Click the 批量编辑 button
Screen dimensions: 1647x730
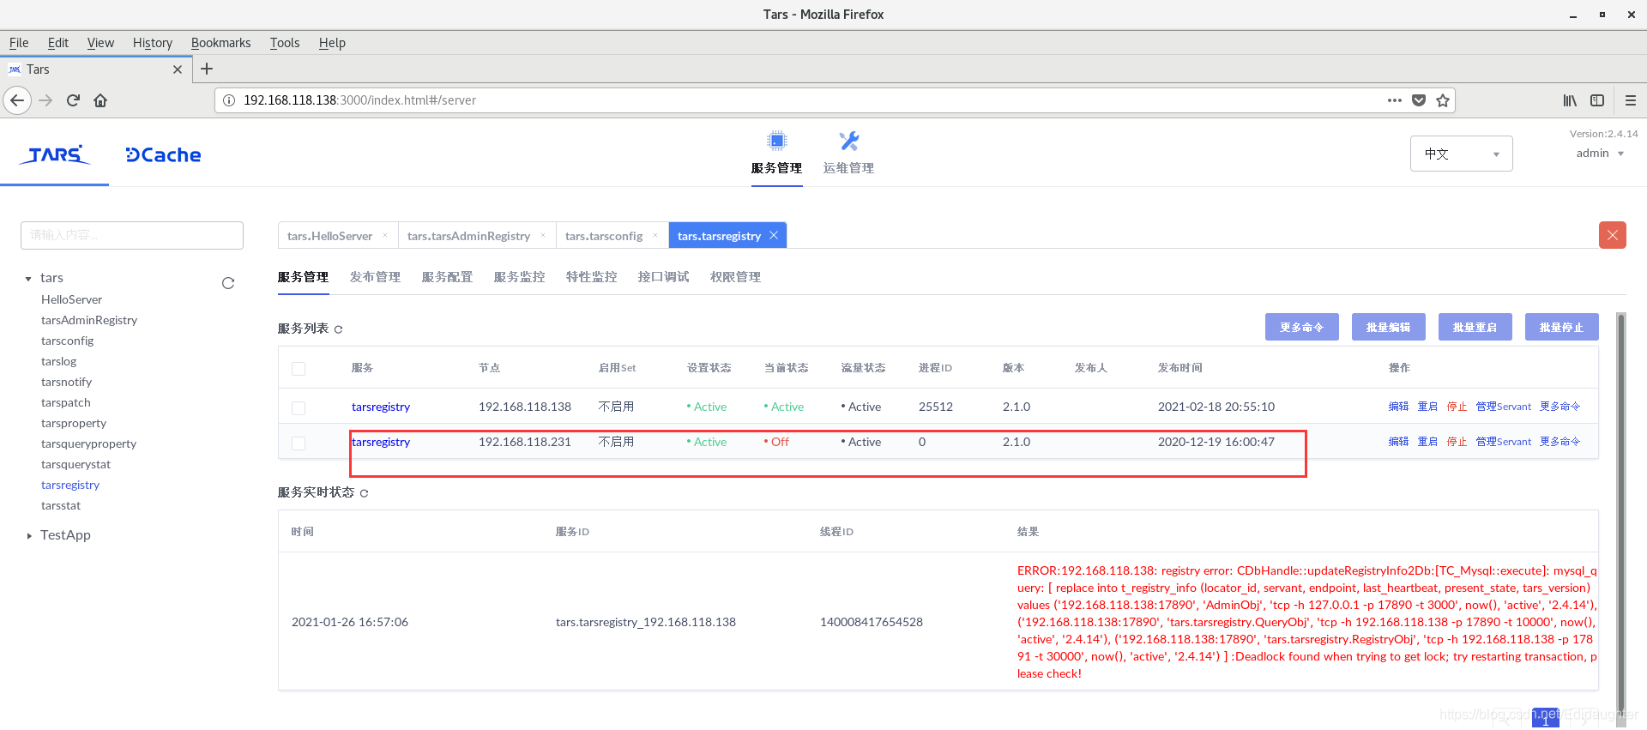point(1388,327)
